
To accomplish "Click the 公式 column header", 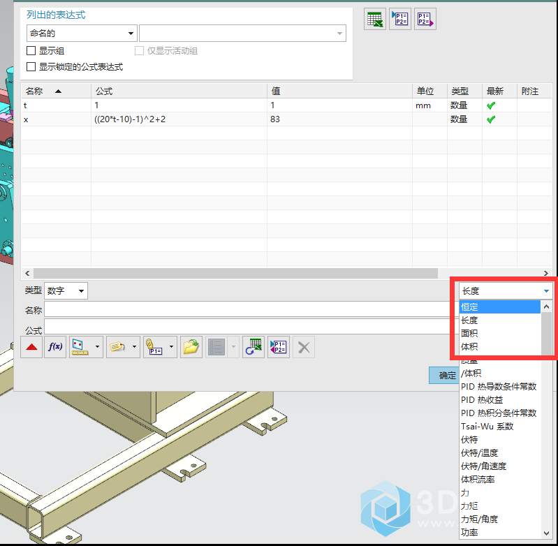I will point(179,91).
